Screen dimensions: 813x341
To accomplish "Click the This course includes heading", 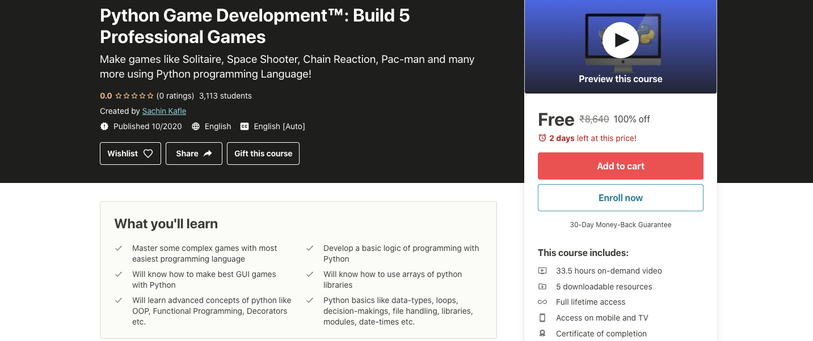I will (583, 253).
